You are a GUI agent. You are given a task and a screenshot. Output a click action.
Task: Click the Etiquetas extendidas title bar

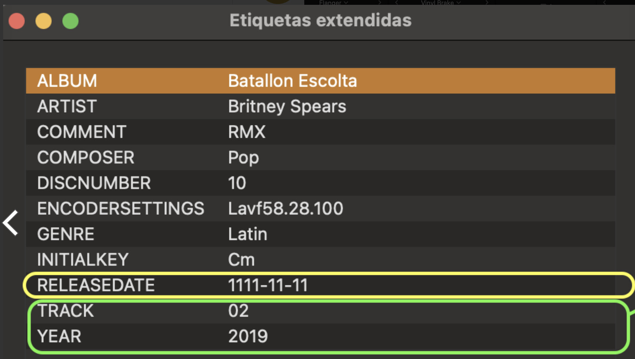[320, 20]
